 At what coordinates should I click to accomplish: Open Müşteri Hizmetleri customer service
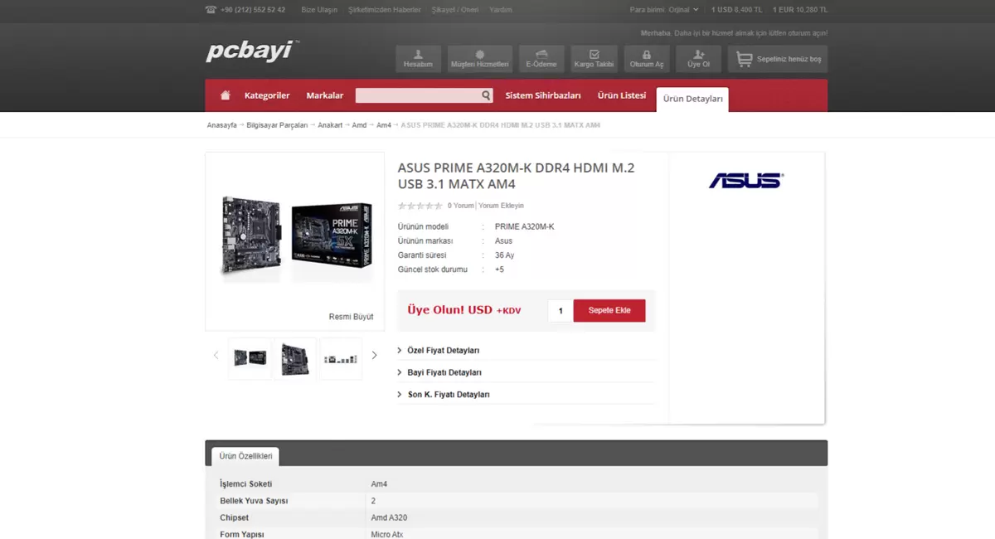(479, 59)
